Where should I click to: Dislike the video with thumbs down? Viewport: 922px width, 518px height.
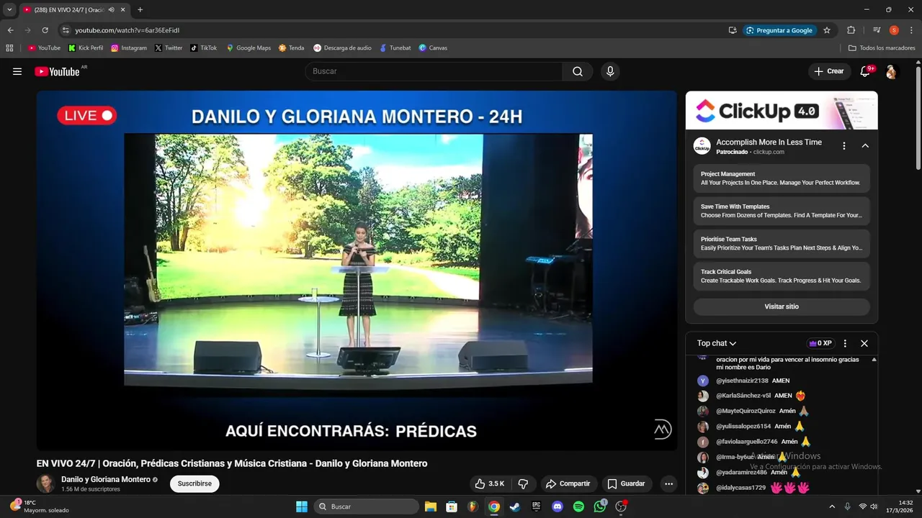[x=524, y=483]
